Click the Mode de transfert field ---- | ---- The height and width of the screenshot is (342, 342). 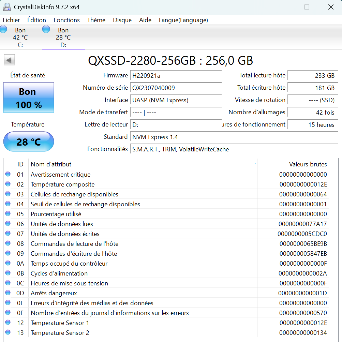coord(176,112)
